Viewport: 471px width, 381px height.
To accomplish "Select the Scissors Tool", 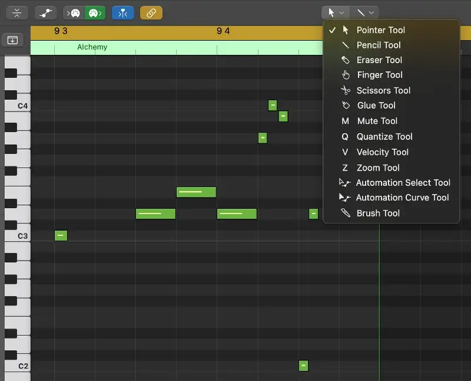I will pos(383,90).
